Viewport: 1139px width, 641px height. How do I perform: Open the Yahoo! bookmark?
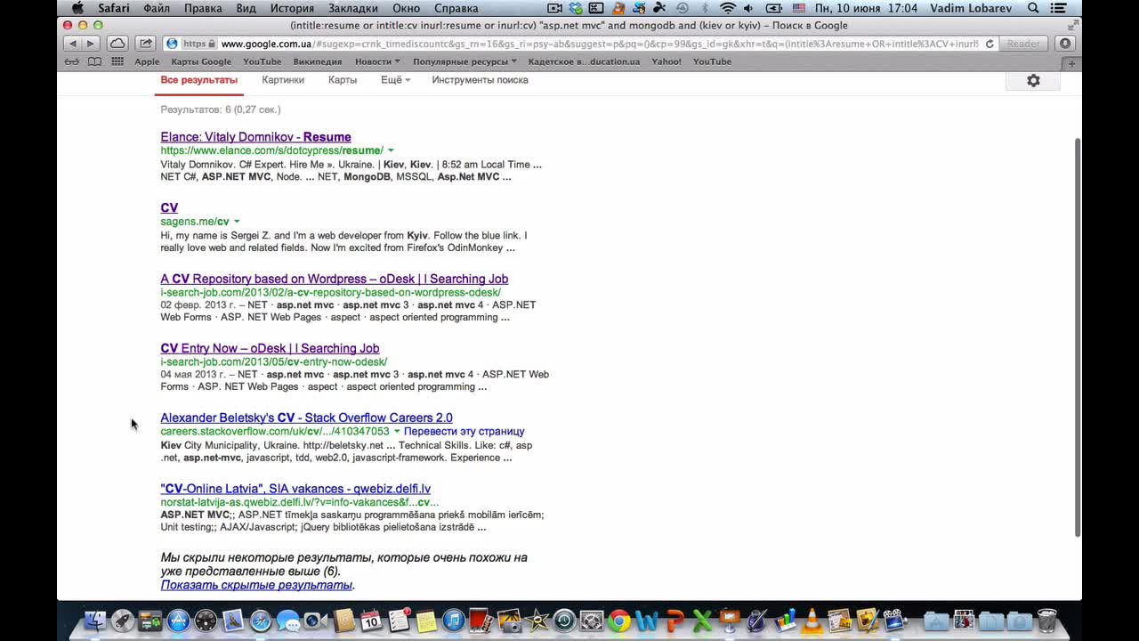666,61
